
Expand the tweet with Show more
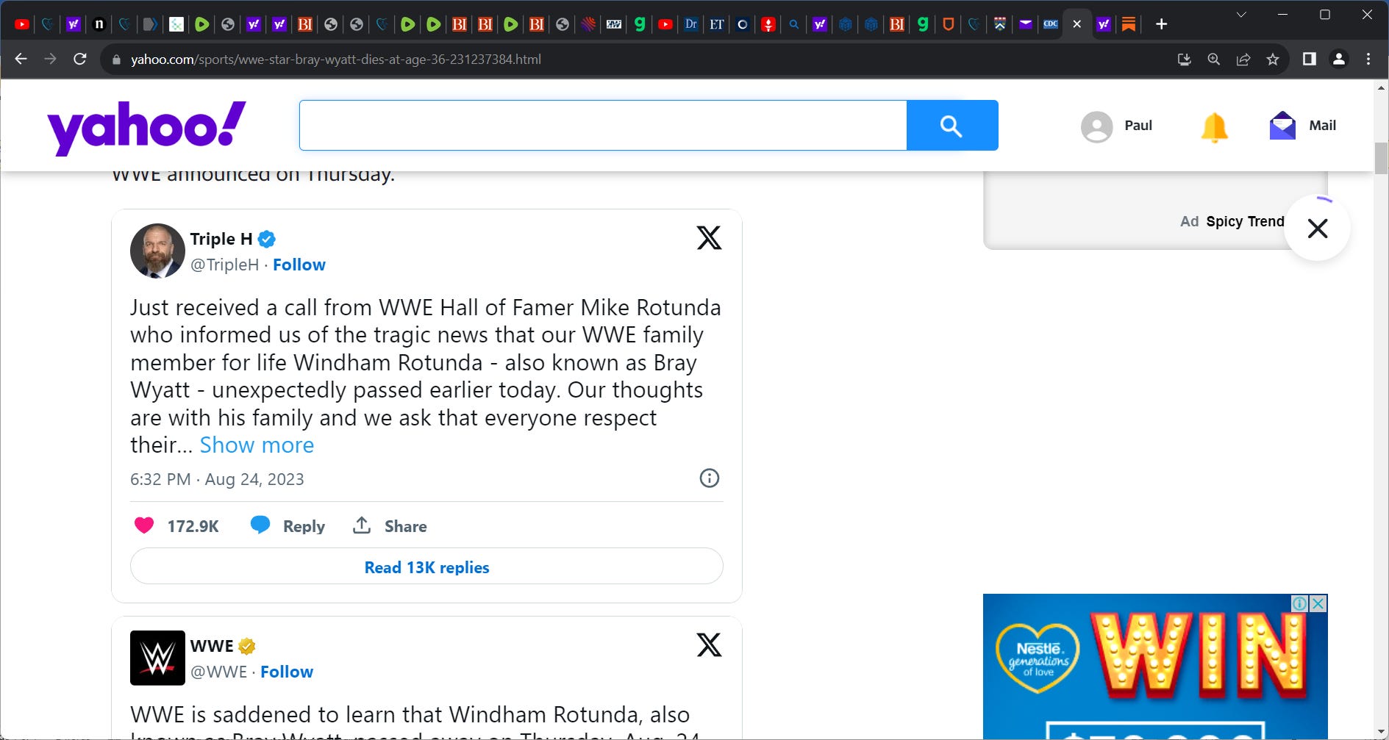257,445
